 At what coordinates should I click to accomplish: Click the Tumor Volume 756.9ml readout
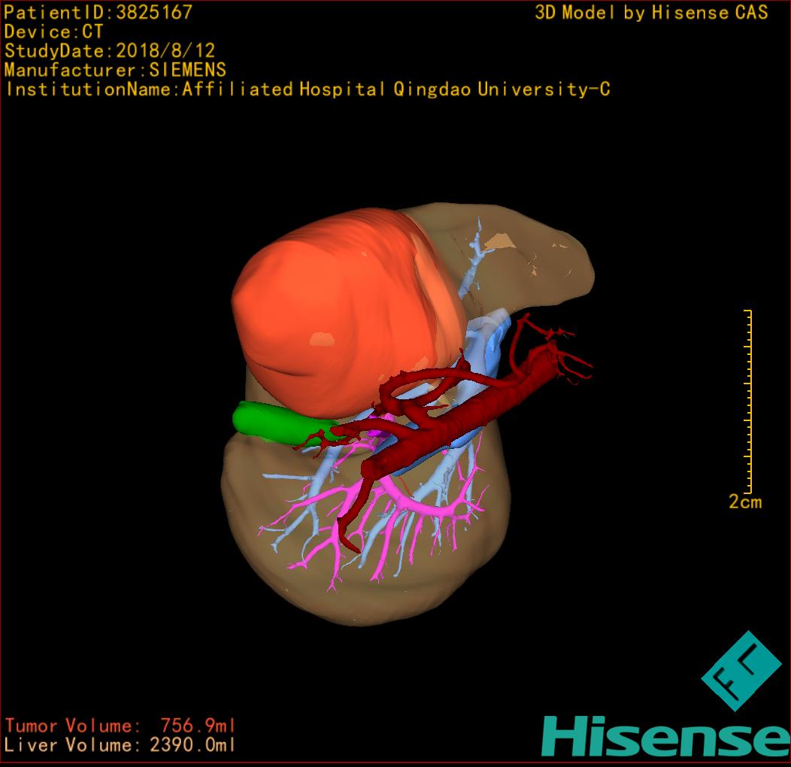[x=120, y=726]
